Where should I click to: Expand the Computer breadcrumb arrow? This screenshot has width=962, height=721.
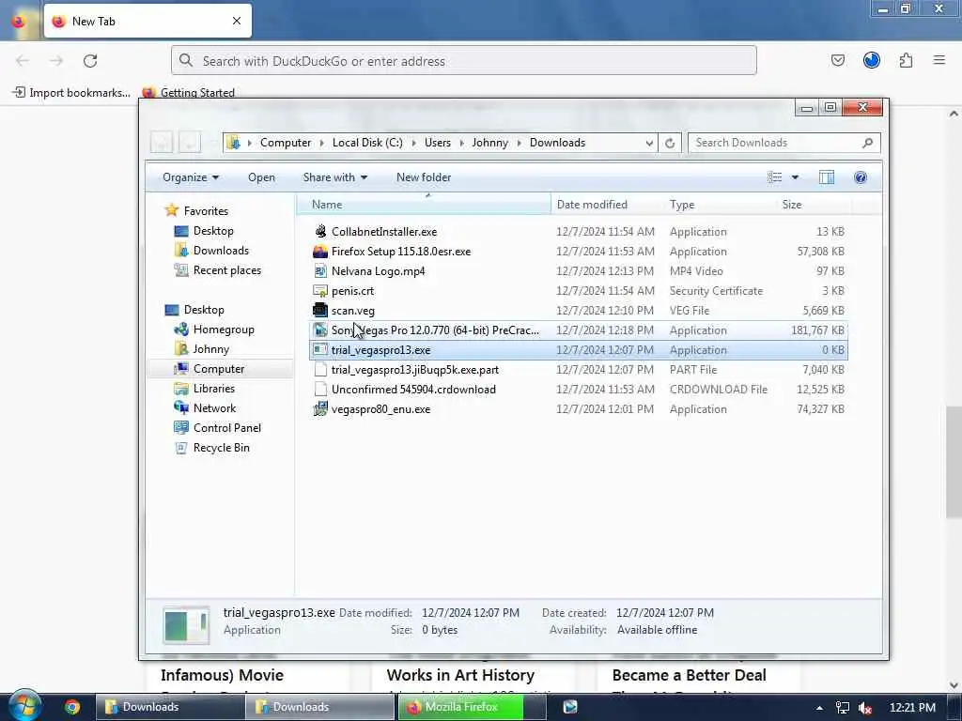coord(321,143)
